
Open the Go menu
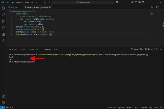click(32, 2)
